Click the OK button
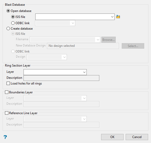Viewport: 151px width, 143px height. coord(112,137)
